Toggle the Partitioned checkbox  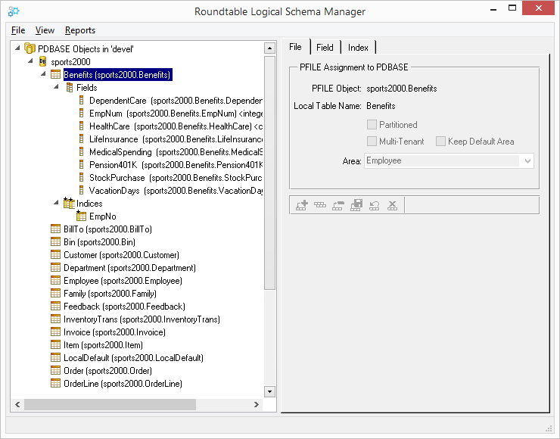372,124
